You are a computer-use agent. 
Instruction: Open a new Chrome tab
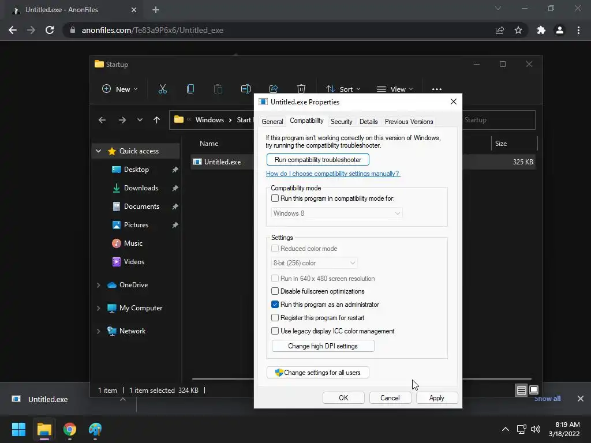pos(156,10)
